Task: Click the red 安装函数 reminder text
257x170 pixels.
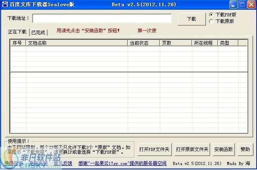Action: [88, 30]
